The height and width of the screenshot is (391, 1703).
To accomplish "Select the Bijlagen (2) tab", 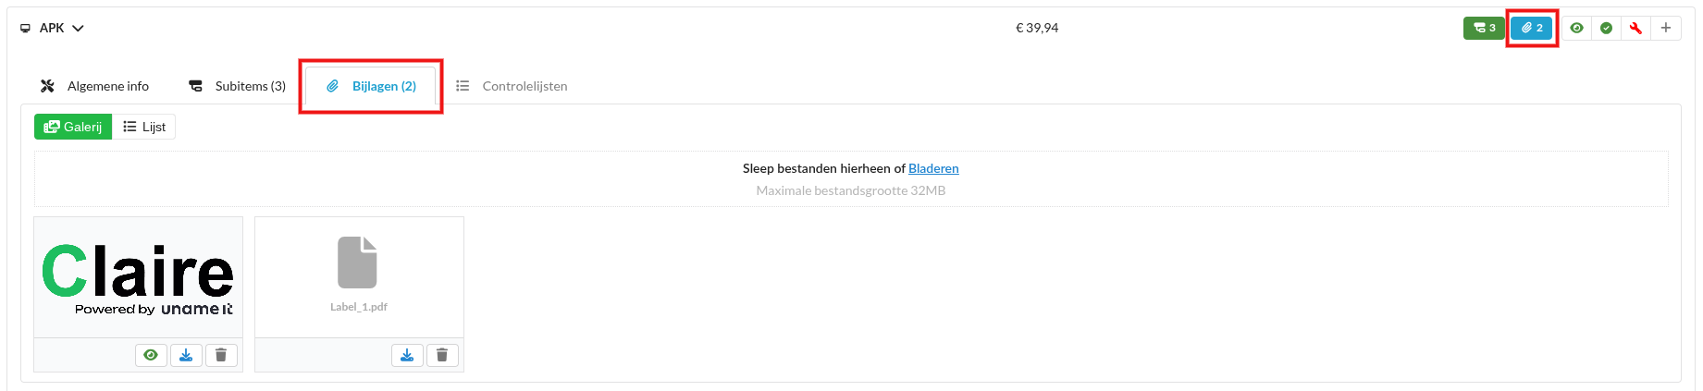I will point(372,86).
